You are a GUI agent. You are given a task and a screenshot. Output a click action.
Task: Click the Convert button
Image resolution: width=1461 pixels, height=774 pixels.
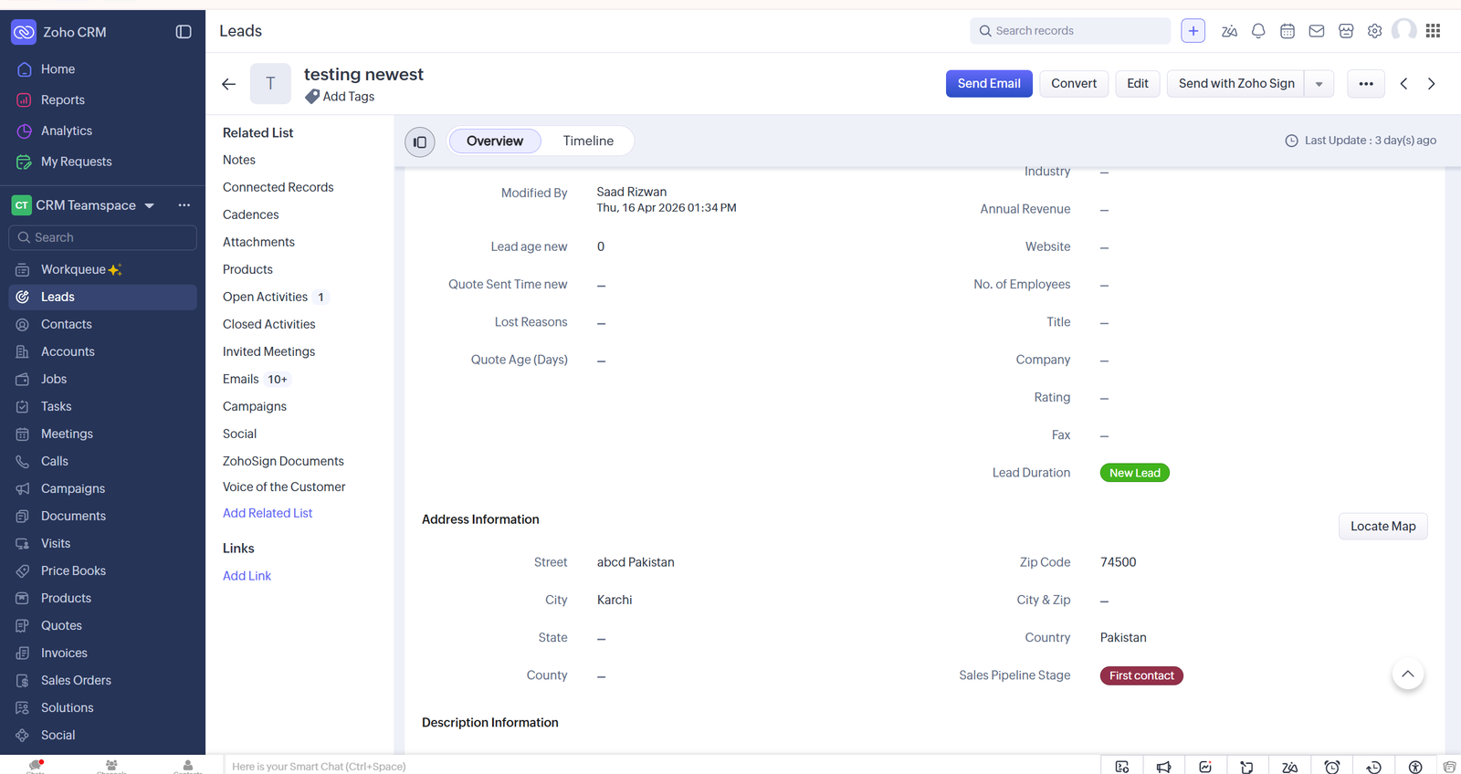point(1074,83)
